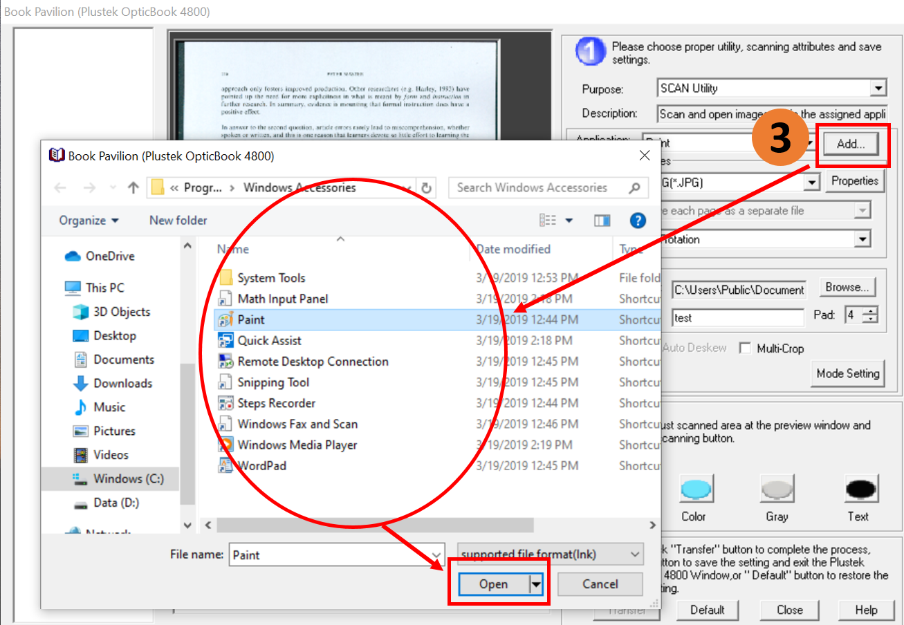Click New folder in the toolbar
The width and height of the screenshot is (904, 625).
click(178, 221)
